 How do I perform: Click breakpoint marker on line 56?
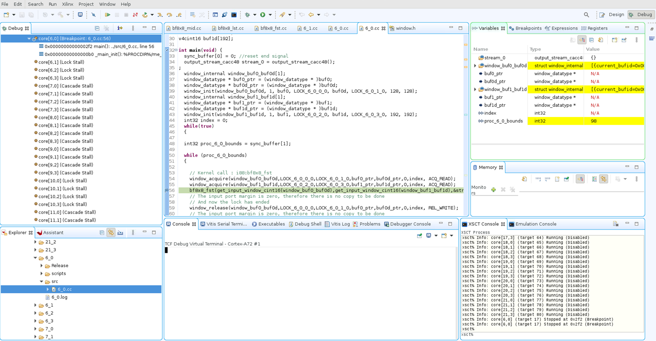click(x=167, y=190)
